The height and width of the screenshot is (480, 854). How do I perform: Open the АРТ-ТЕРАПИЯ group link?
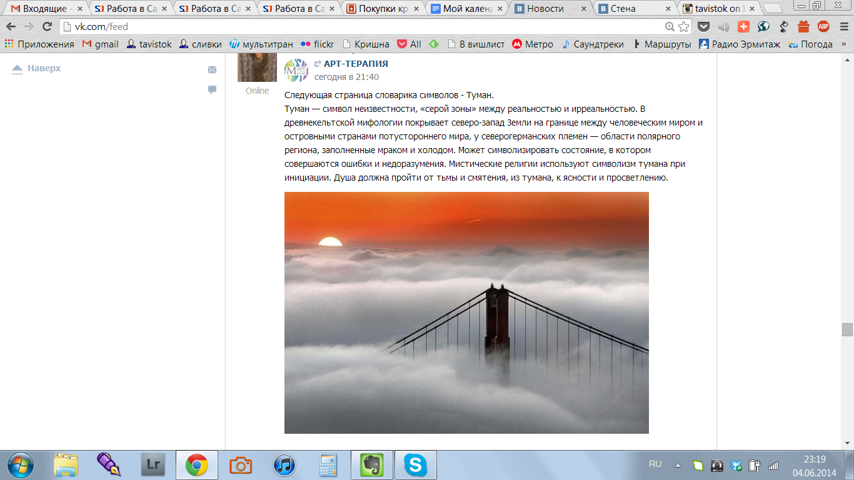pos(355,64)
